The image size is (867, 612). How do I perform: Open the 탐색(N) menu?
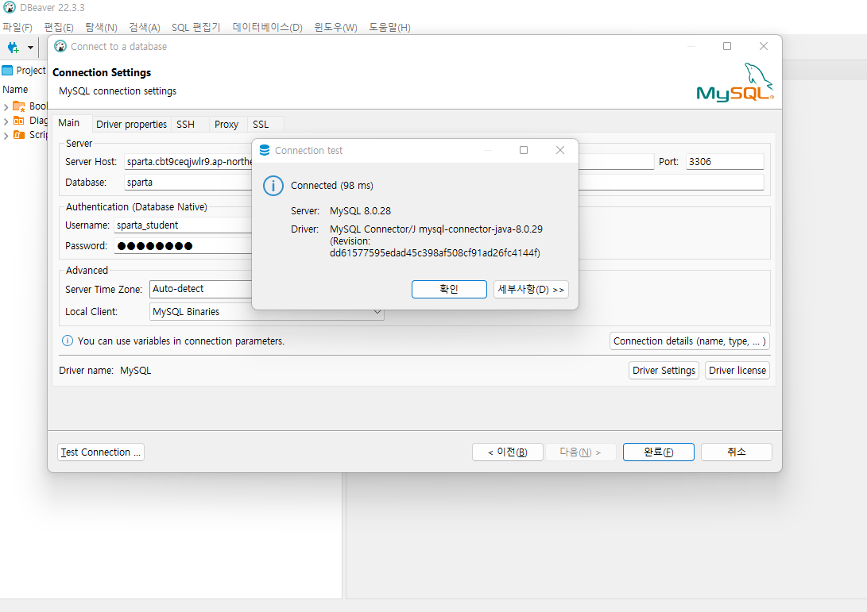[x=101, y=28]
